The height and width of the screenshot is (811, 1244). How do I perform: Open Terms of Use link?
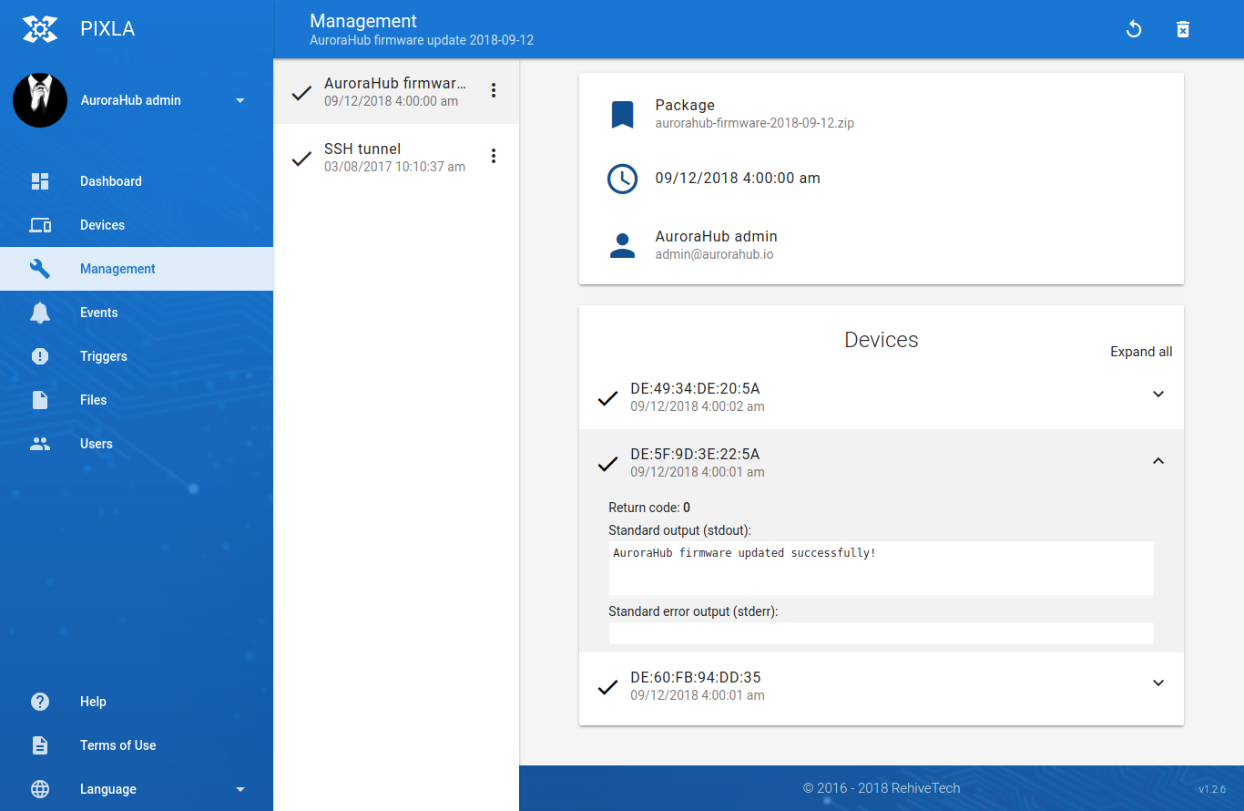117,745
